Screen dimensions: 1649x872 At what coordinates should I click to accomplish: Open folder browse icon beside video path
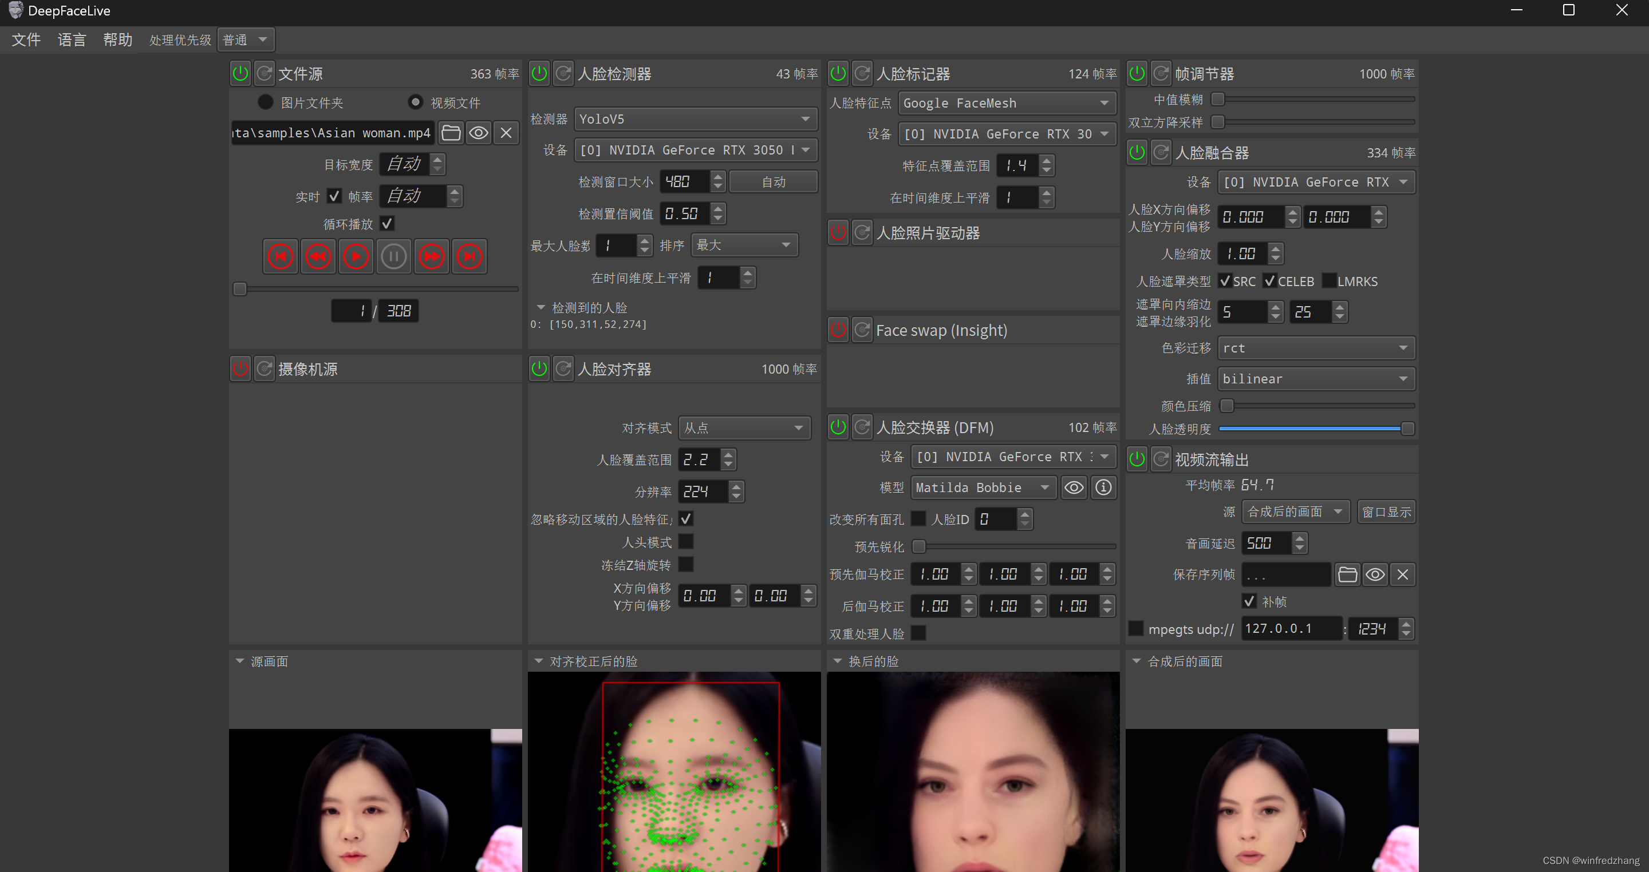click(x=451, y=133)
